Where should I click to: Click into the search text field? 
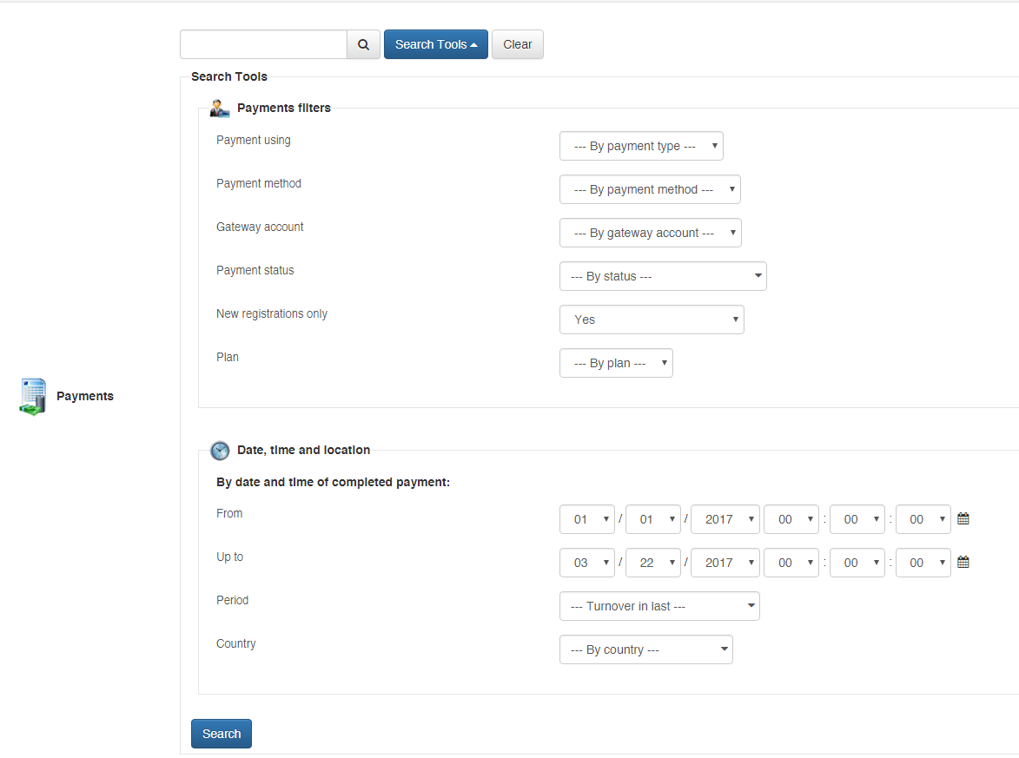[264, 44]
